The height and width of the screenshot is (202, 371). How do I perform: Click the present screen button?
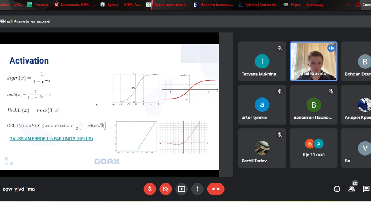coord(181,189)
